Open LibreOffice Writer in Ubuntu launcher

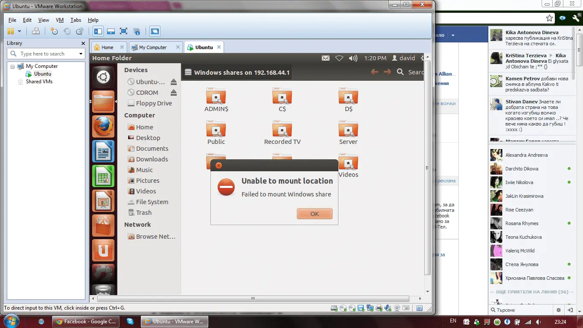click(103, 151)
